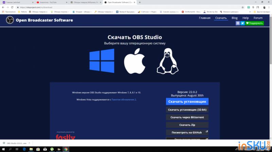Open the Shopper bookmark
The image size is (272, 152).
point(82,12)
